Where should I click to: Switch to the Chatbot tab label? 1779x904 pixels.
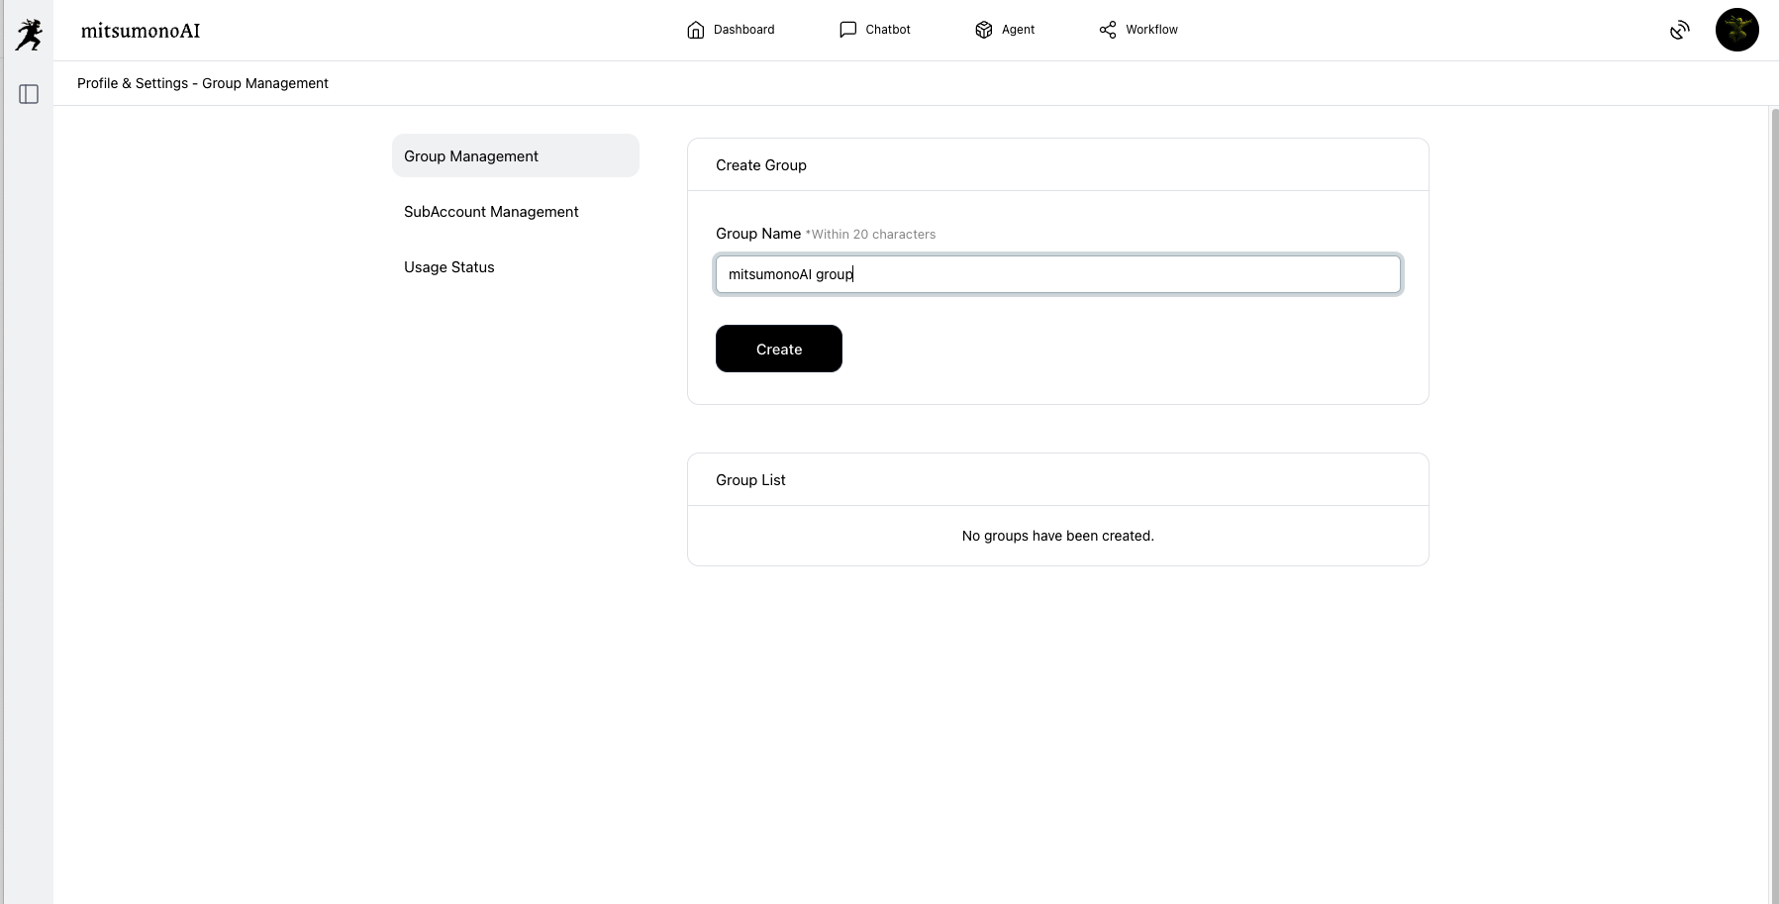click(x=888, y=30)
